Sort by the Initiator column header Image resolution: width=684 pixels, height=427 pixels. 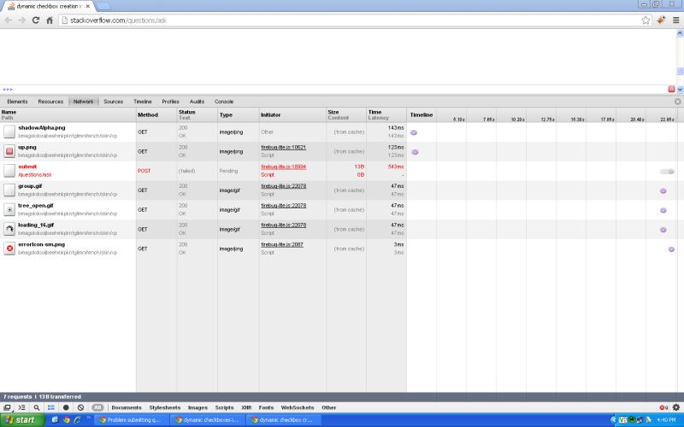tap(292, 114)
